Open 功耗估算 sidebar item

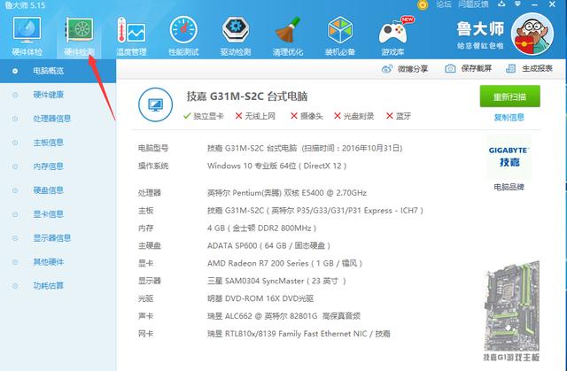click(49, 285)
